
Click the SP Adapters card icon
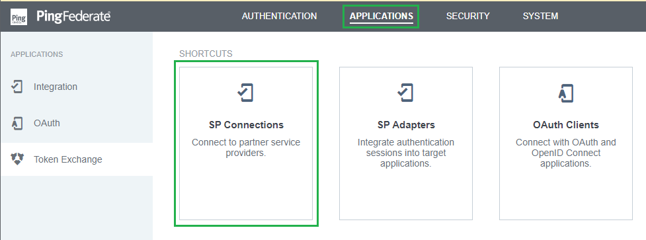(x=405, y=93)
